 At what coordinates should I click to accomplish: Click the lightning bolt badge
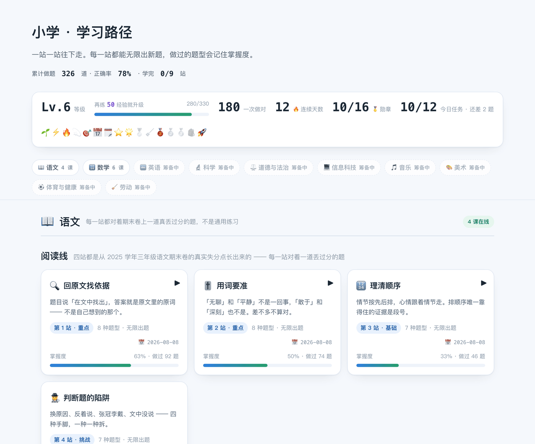56,132
